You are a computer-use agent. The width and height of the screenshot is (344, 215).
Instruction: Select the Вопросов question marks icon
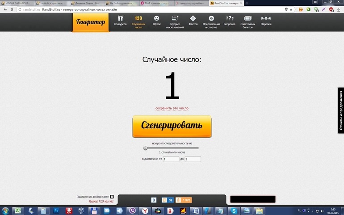(x=230, y=19)
